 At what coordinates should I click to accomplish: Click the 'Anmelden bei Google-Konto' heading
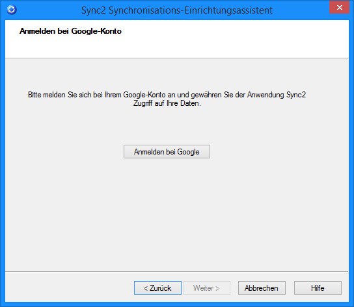[70, 31]
